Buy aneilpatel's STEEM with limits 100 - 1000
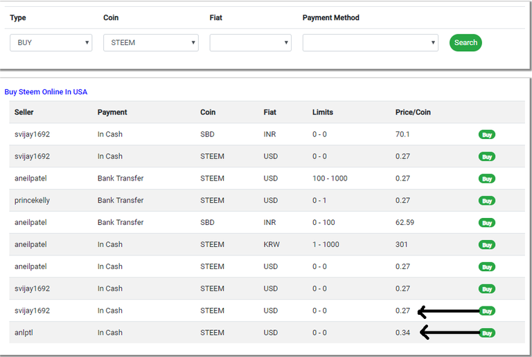 [x=487, y=178]
